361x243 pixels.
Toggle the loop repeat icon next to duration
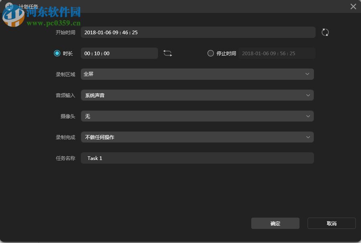pyautogui.click(x=168, y=53)
